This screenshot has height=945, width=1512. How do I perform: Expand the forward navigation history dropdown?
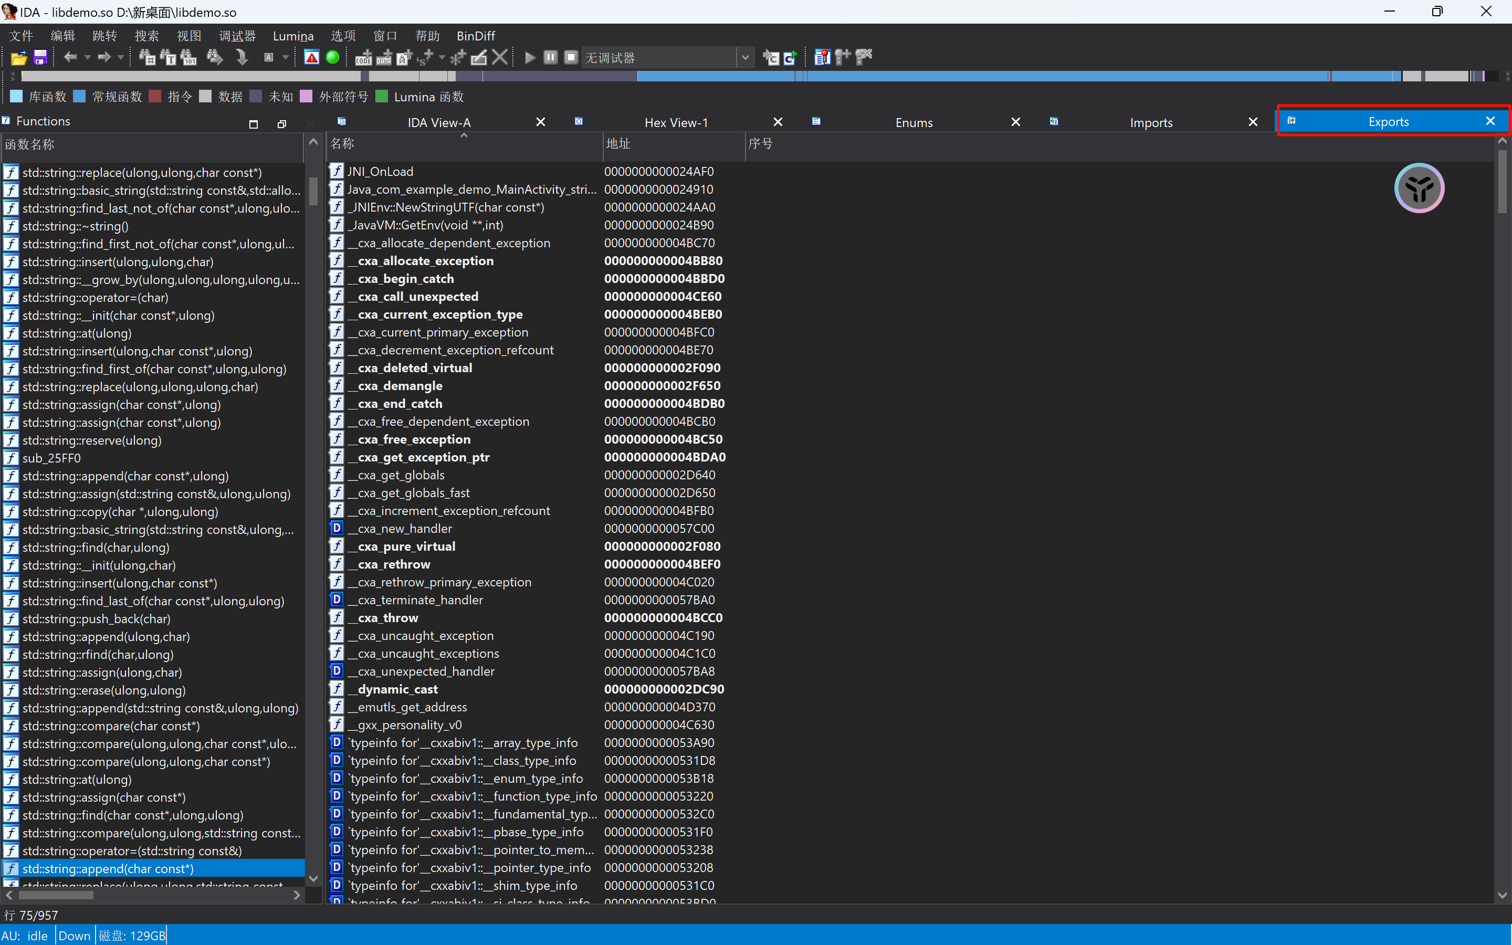121,58
